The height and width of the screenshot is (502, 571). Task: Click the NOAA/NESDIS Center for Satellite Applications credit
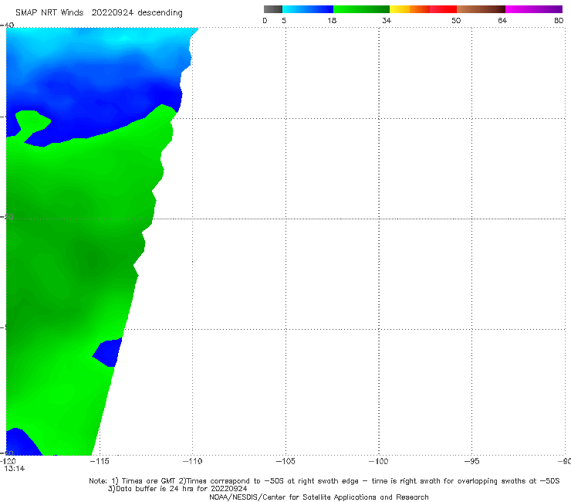[x=319, y=497]
